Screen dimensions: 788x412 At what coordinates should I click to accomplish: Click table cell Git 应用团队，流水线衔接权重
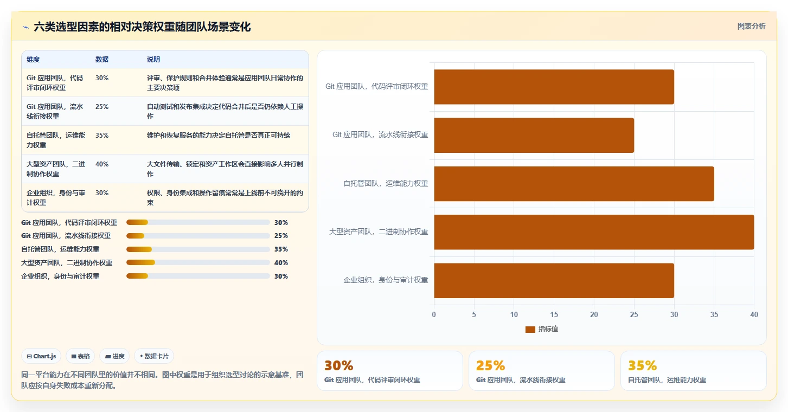pos(55,111)
